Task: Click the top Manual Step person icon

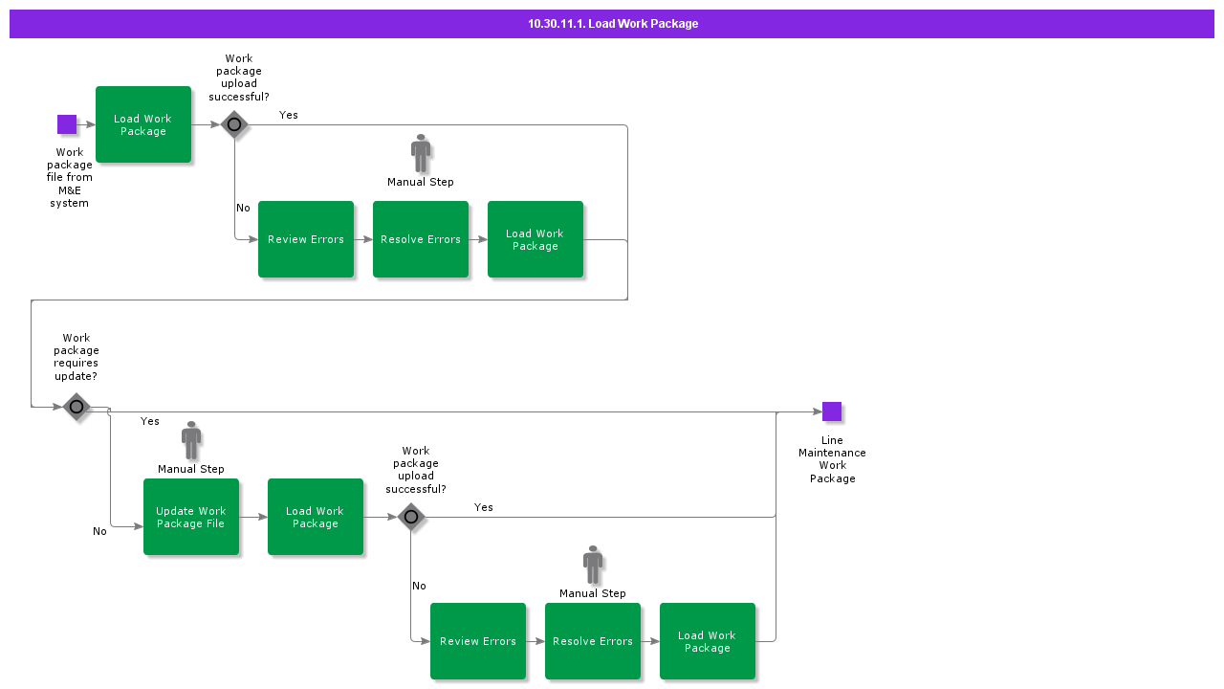Action: click(x=421, y=153)
